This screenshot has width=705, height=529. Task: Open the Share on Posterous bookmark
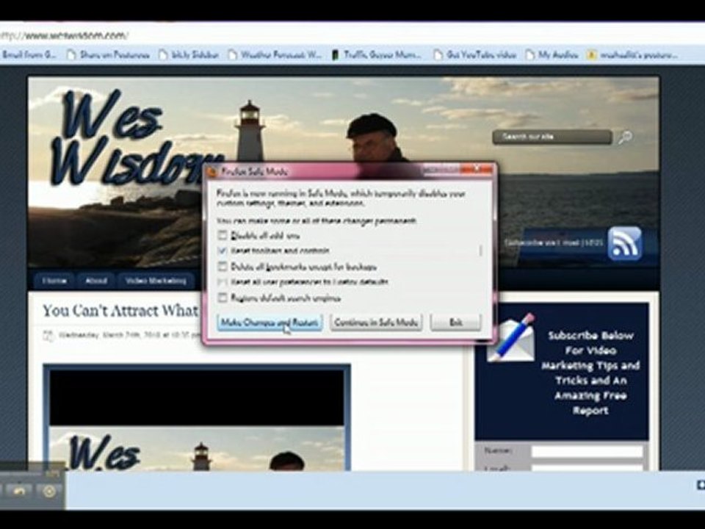109,55
